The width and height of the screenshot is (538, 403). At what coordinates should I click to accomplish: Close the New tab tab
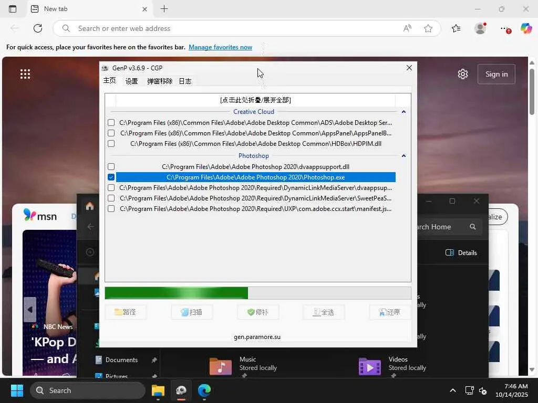point(144,9)
